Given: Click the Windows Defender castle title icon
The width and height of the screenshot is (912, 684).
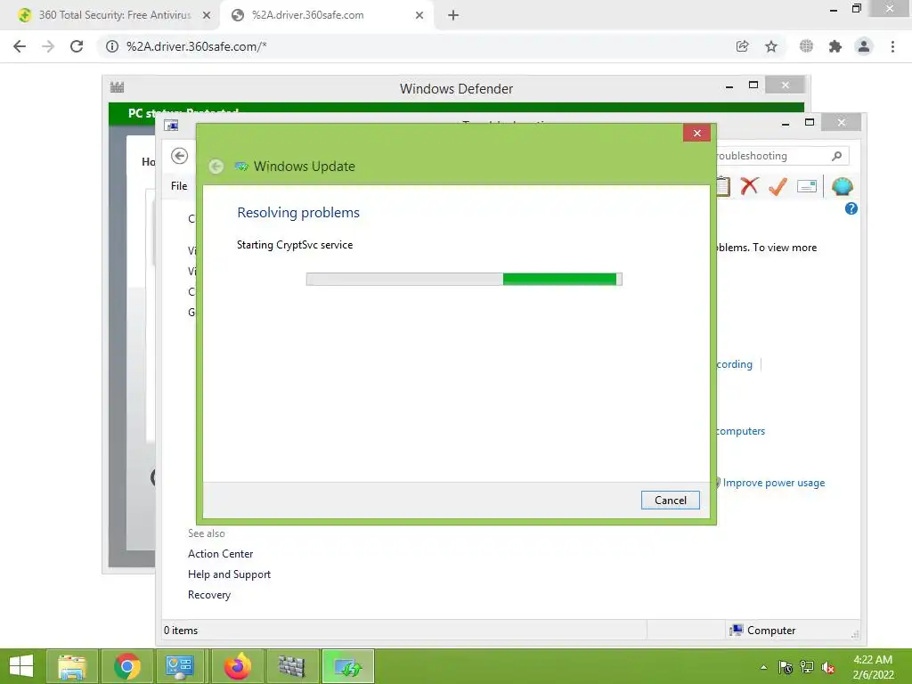Looking at the screenshot, I should click(x=117, y=87).
